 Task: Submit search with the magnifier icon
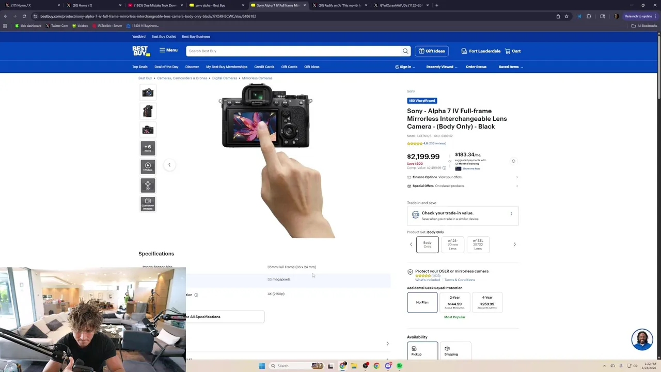point(405,51)
